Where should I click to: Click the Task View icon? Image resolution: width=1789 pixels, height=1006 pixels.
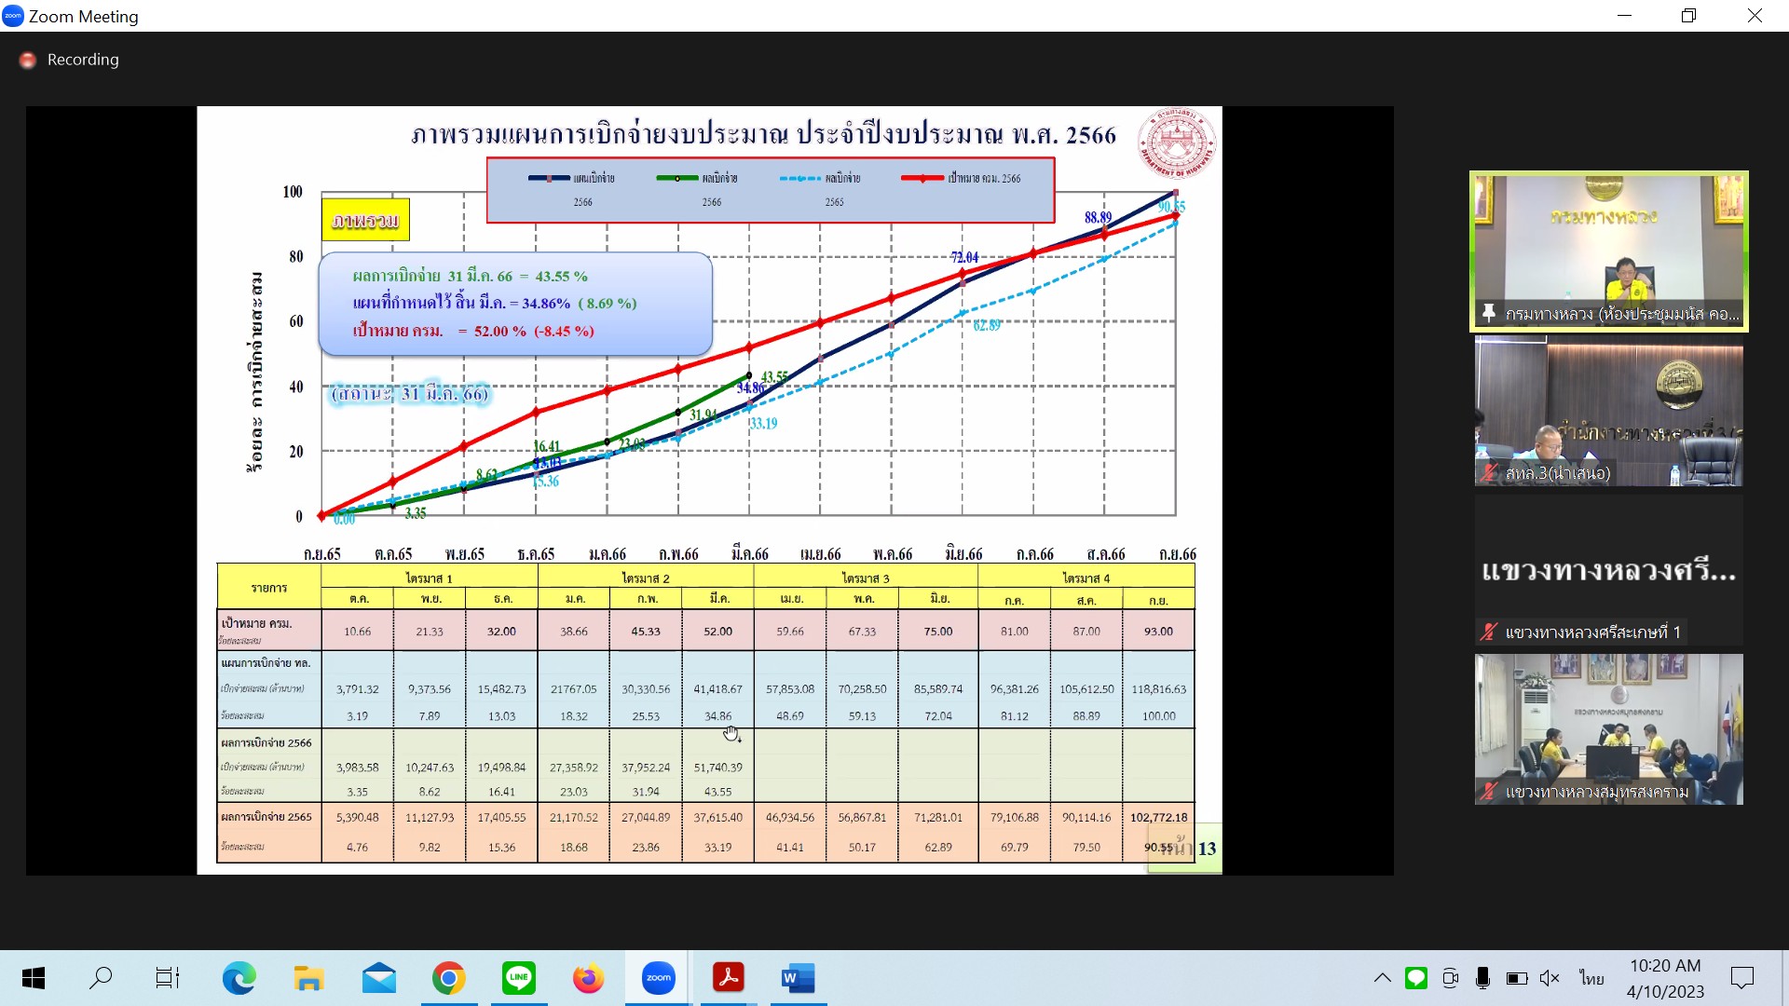[x=168, y=978]
